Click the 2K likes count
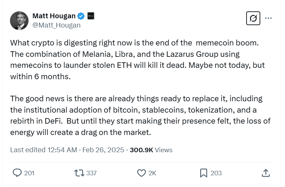Viewport: 285px width, 187px height. coord(152,173)
